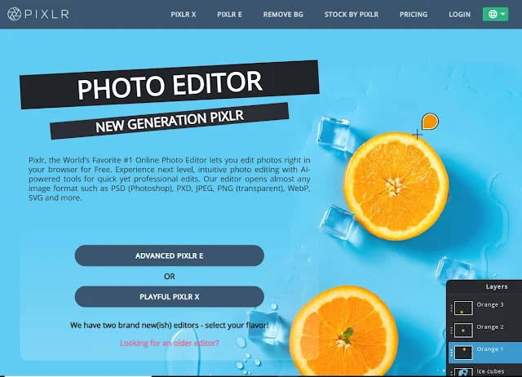Launch the ADVANCED PIXLR E editor
The height and width of the screenshot is (377, 522).
tap(170, 255)
